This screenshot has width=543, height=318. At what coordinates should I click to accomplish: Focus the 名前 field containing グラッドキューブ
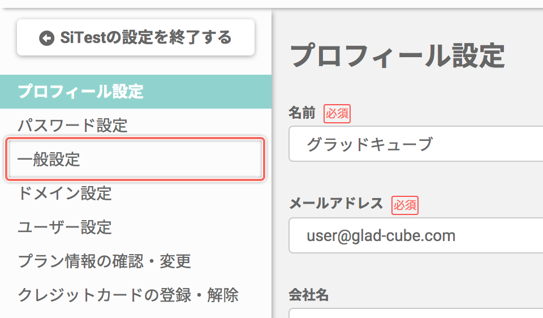pyautogui.click(x=416, y=144)
